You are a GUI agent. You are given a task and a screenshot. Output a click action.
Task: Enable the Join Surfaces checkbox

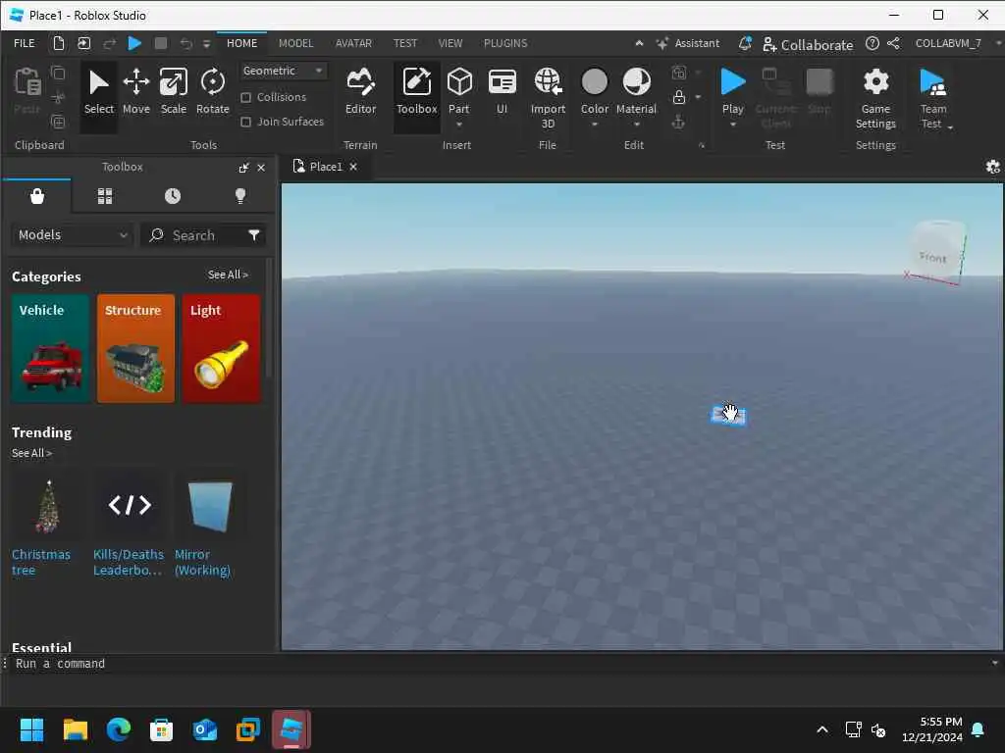(245, 122)
